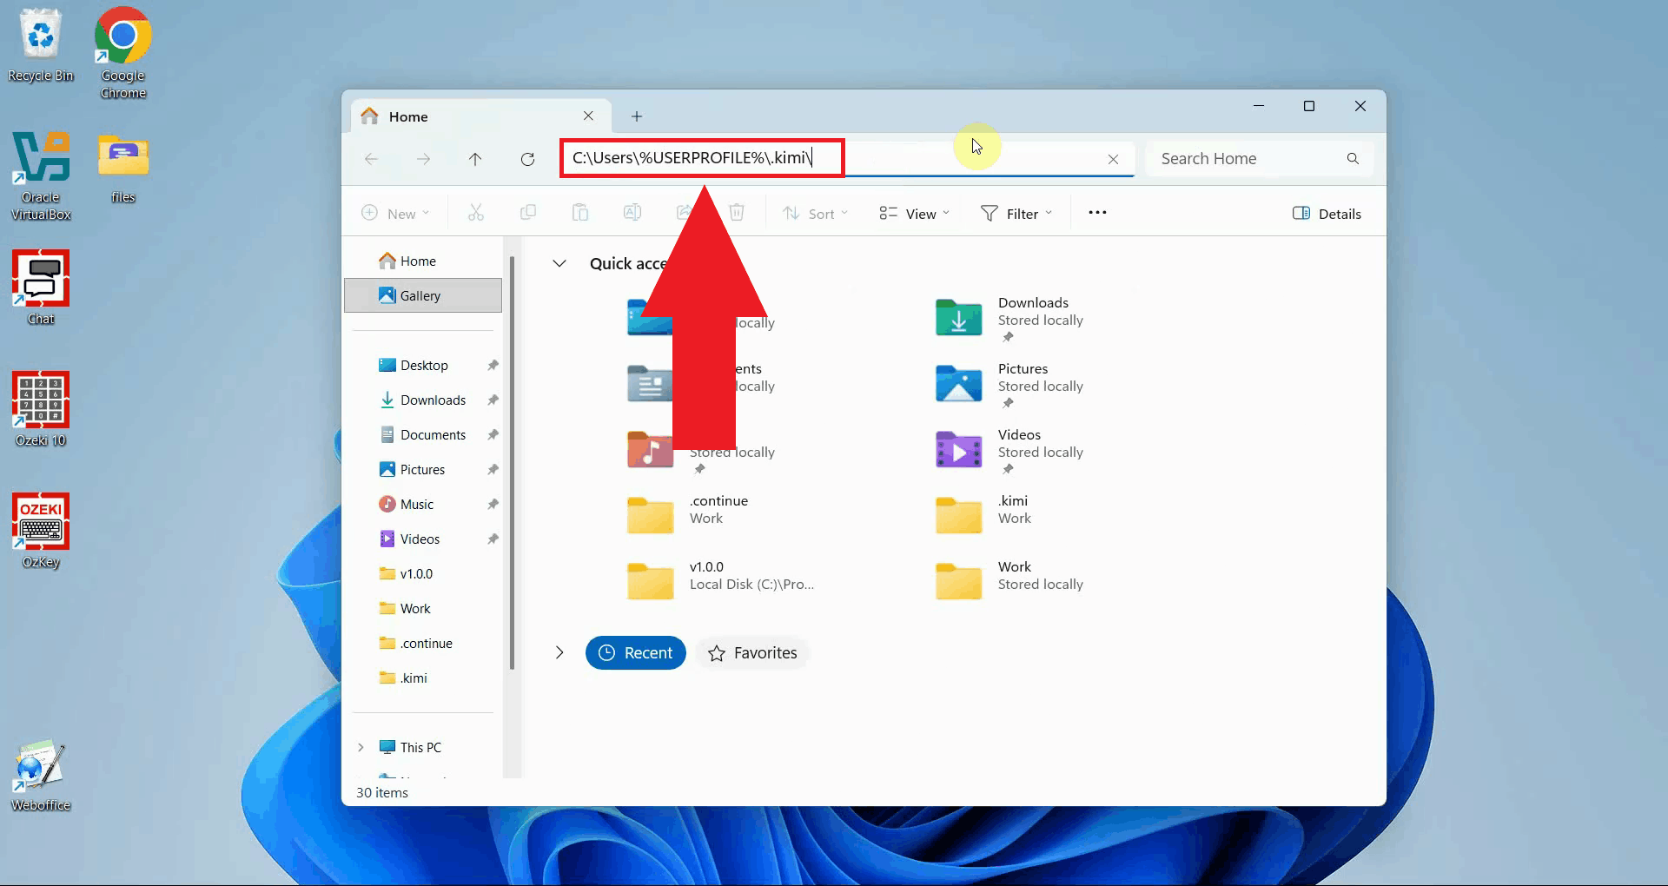The width and height of the screenshot is (1668, 886).
Task: Open the Filter dropdown
Action: [x=1016, y=214]
